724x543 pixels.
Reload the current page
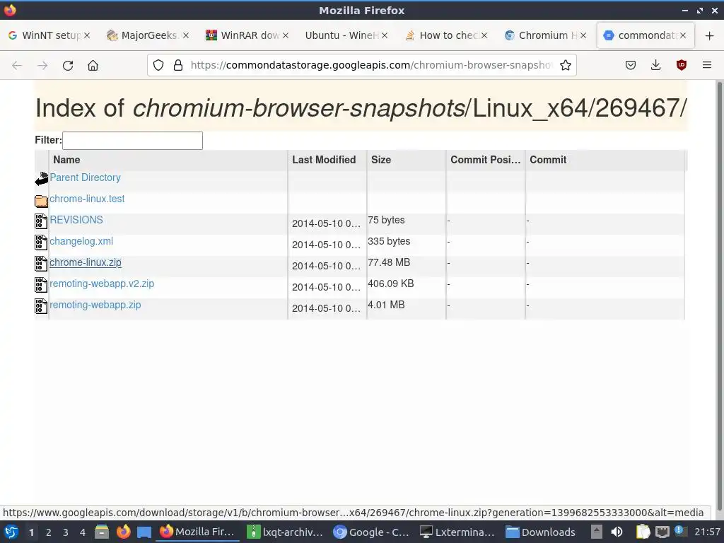(68, 66)
